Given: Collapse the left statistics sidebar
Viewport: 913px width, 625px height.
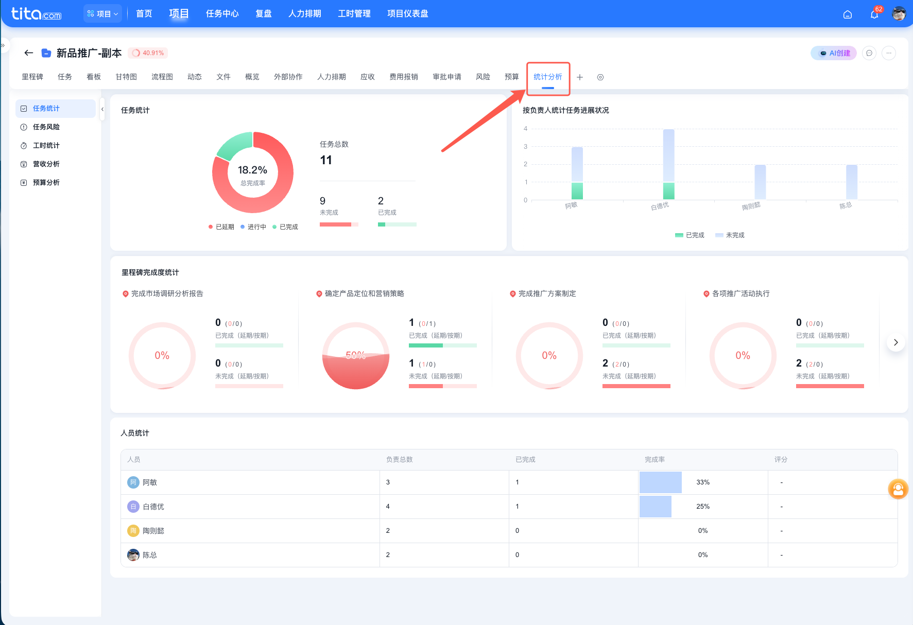Looking at the screenshot, I should (102, 109).
